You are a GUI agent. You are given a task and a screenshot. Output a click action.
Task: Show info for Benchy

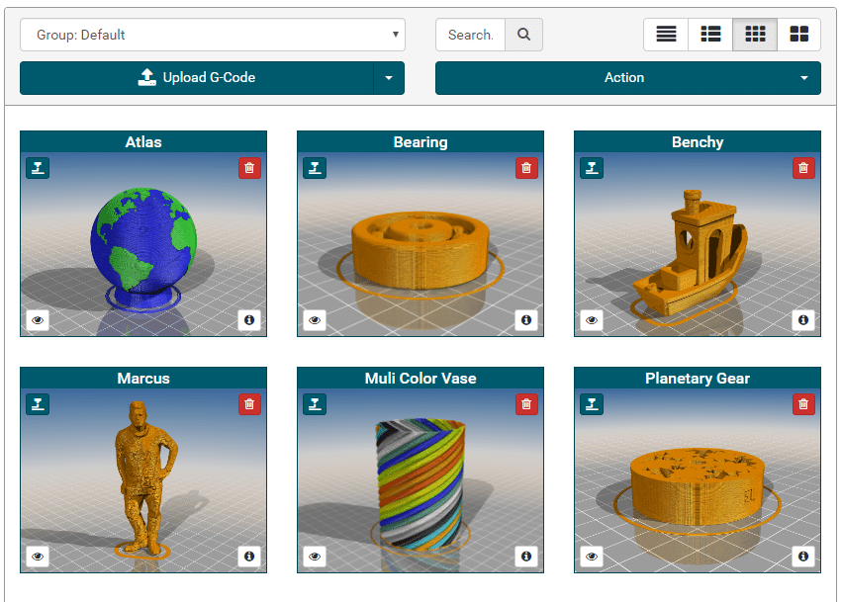coord(803,320)
